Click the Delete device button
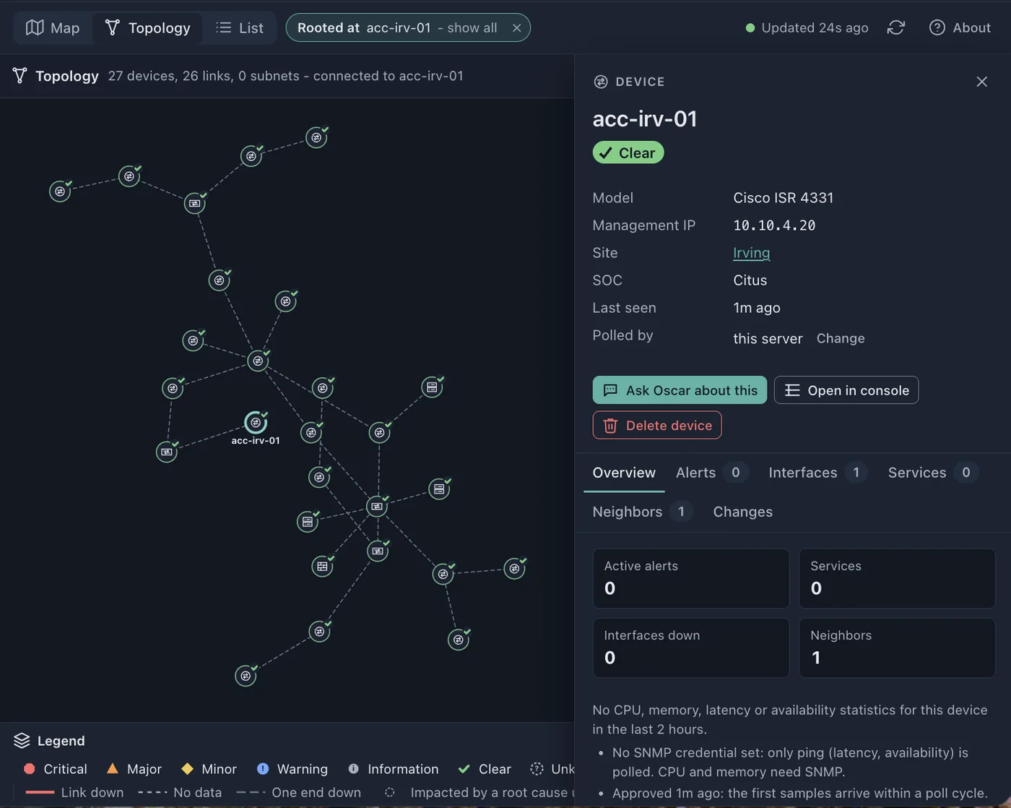Image resolution: width=1011 pixels, height=808 pixels. (x=657, y=425)
